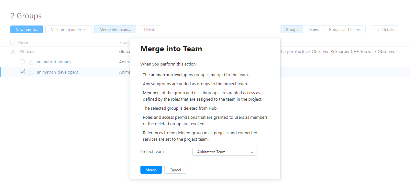410x193 pixels.
Task: Open the Nest group under dropdown
Action: pos(68,29)
